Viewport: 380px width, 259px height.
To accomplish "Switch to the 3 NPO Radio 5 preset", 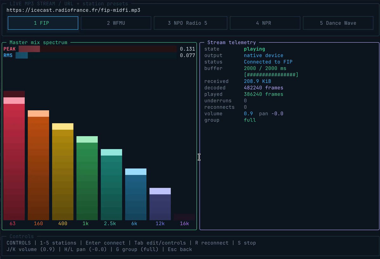I will click(190, 23).
